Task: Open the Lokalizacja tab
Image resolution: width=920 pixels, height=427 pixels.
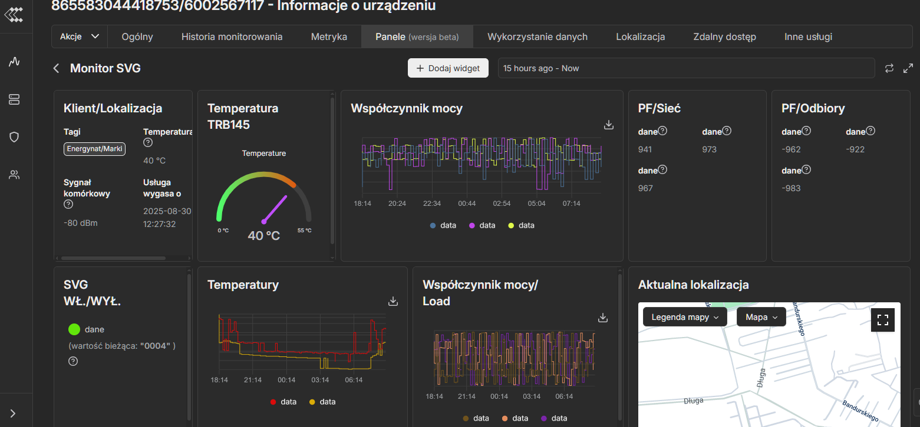Action: point(641,36)
